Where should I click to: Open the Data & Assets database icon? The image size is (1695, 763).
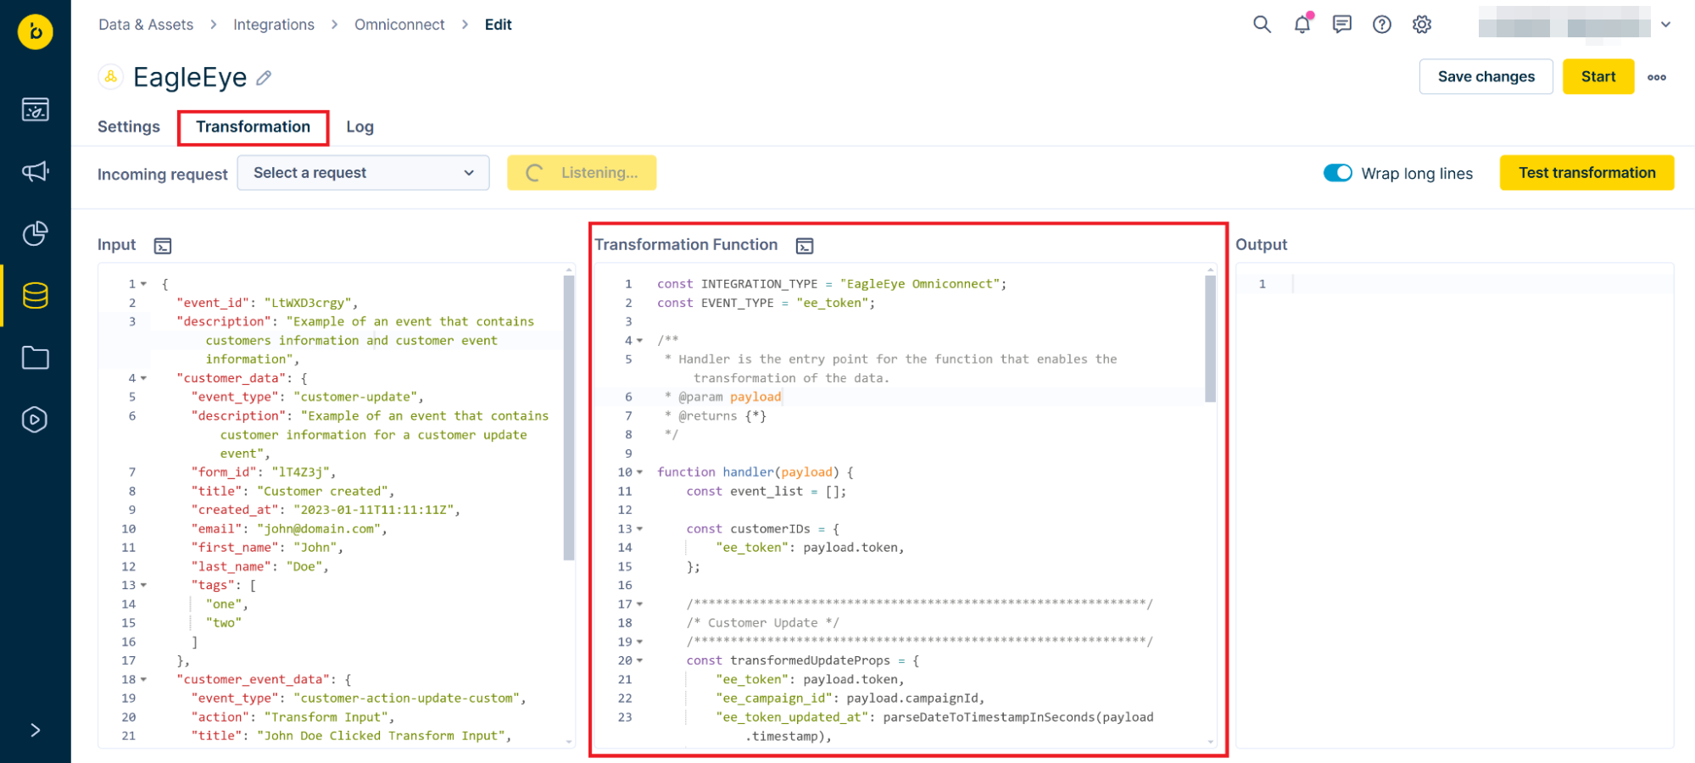pos(36,295)
